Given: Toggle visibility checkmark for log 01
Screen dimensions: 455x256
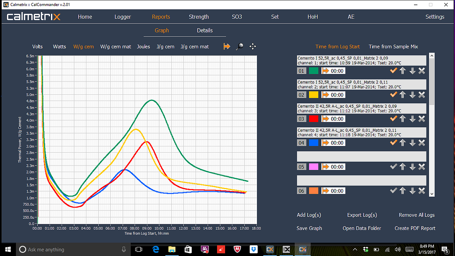Looking at the screenshot, I should pyautogui.click(x=393, y=71).
